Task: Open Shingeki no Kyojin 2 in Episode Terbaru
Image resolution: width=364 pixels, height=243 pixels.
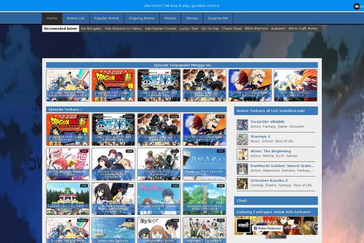Action: [159, 129]
